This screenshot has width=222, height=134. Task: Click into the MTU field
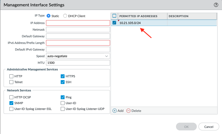tap(78, 63)
